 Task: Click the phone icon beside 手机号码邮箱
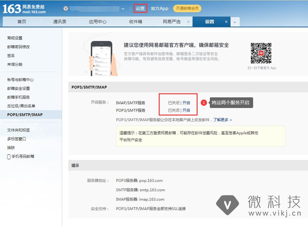pyautogui.click(x=9, y=157)
